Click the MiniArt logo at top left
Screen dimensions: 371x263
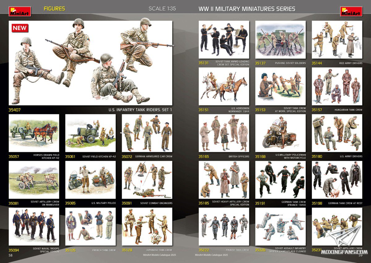point(20,11)
